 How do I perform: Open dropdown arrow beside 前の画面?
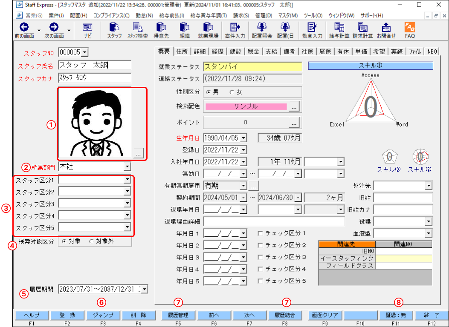point(39,30)
